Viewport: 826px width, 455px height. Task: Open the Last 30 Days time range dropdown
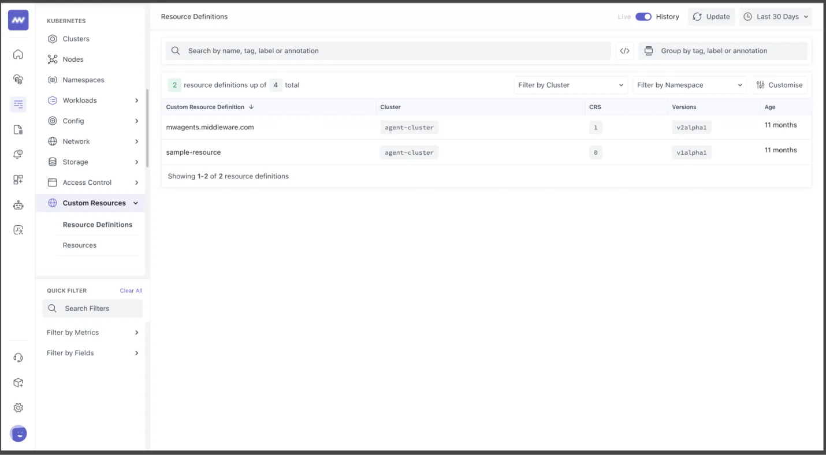[775, 17]
